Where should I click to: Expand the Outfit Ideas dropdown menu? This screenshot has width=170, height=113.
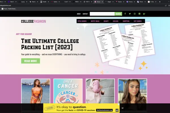tap(95, 21)
